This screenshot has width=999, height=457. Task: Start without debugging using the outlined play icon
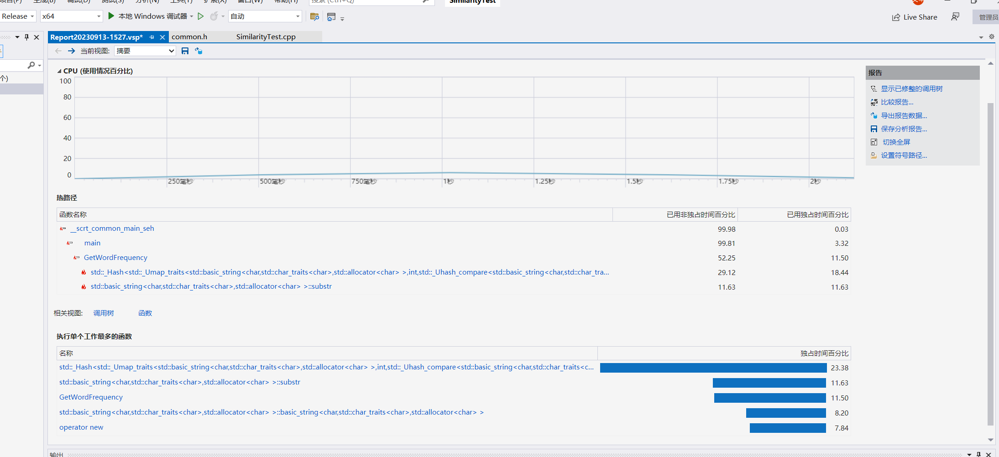200,16
